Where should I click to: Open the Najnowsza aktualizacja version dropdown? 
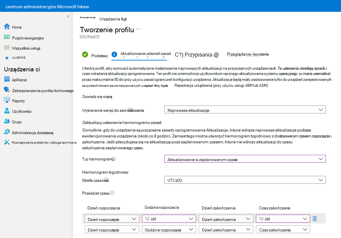tap(245, 109)
